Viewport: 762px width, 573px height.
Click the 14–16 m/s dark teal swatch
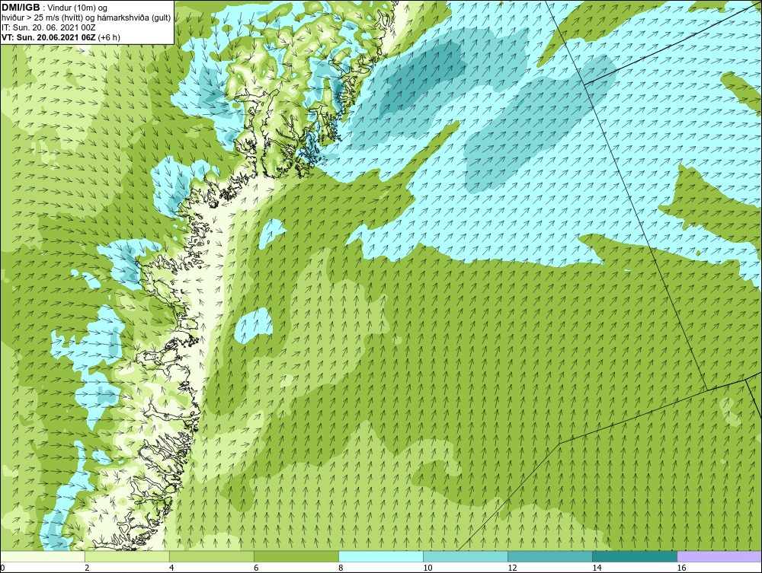point(634,556)
